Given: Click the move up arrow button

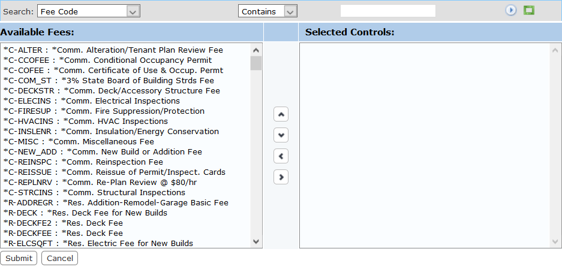Looking at the screenshot, I should 281,114.
